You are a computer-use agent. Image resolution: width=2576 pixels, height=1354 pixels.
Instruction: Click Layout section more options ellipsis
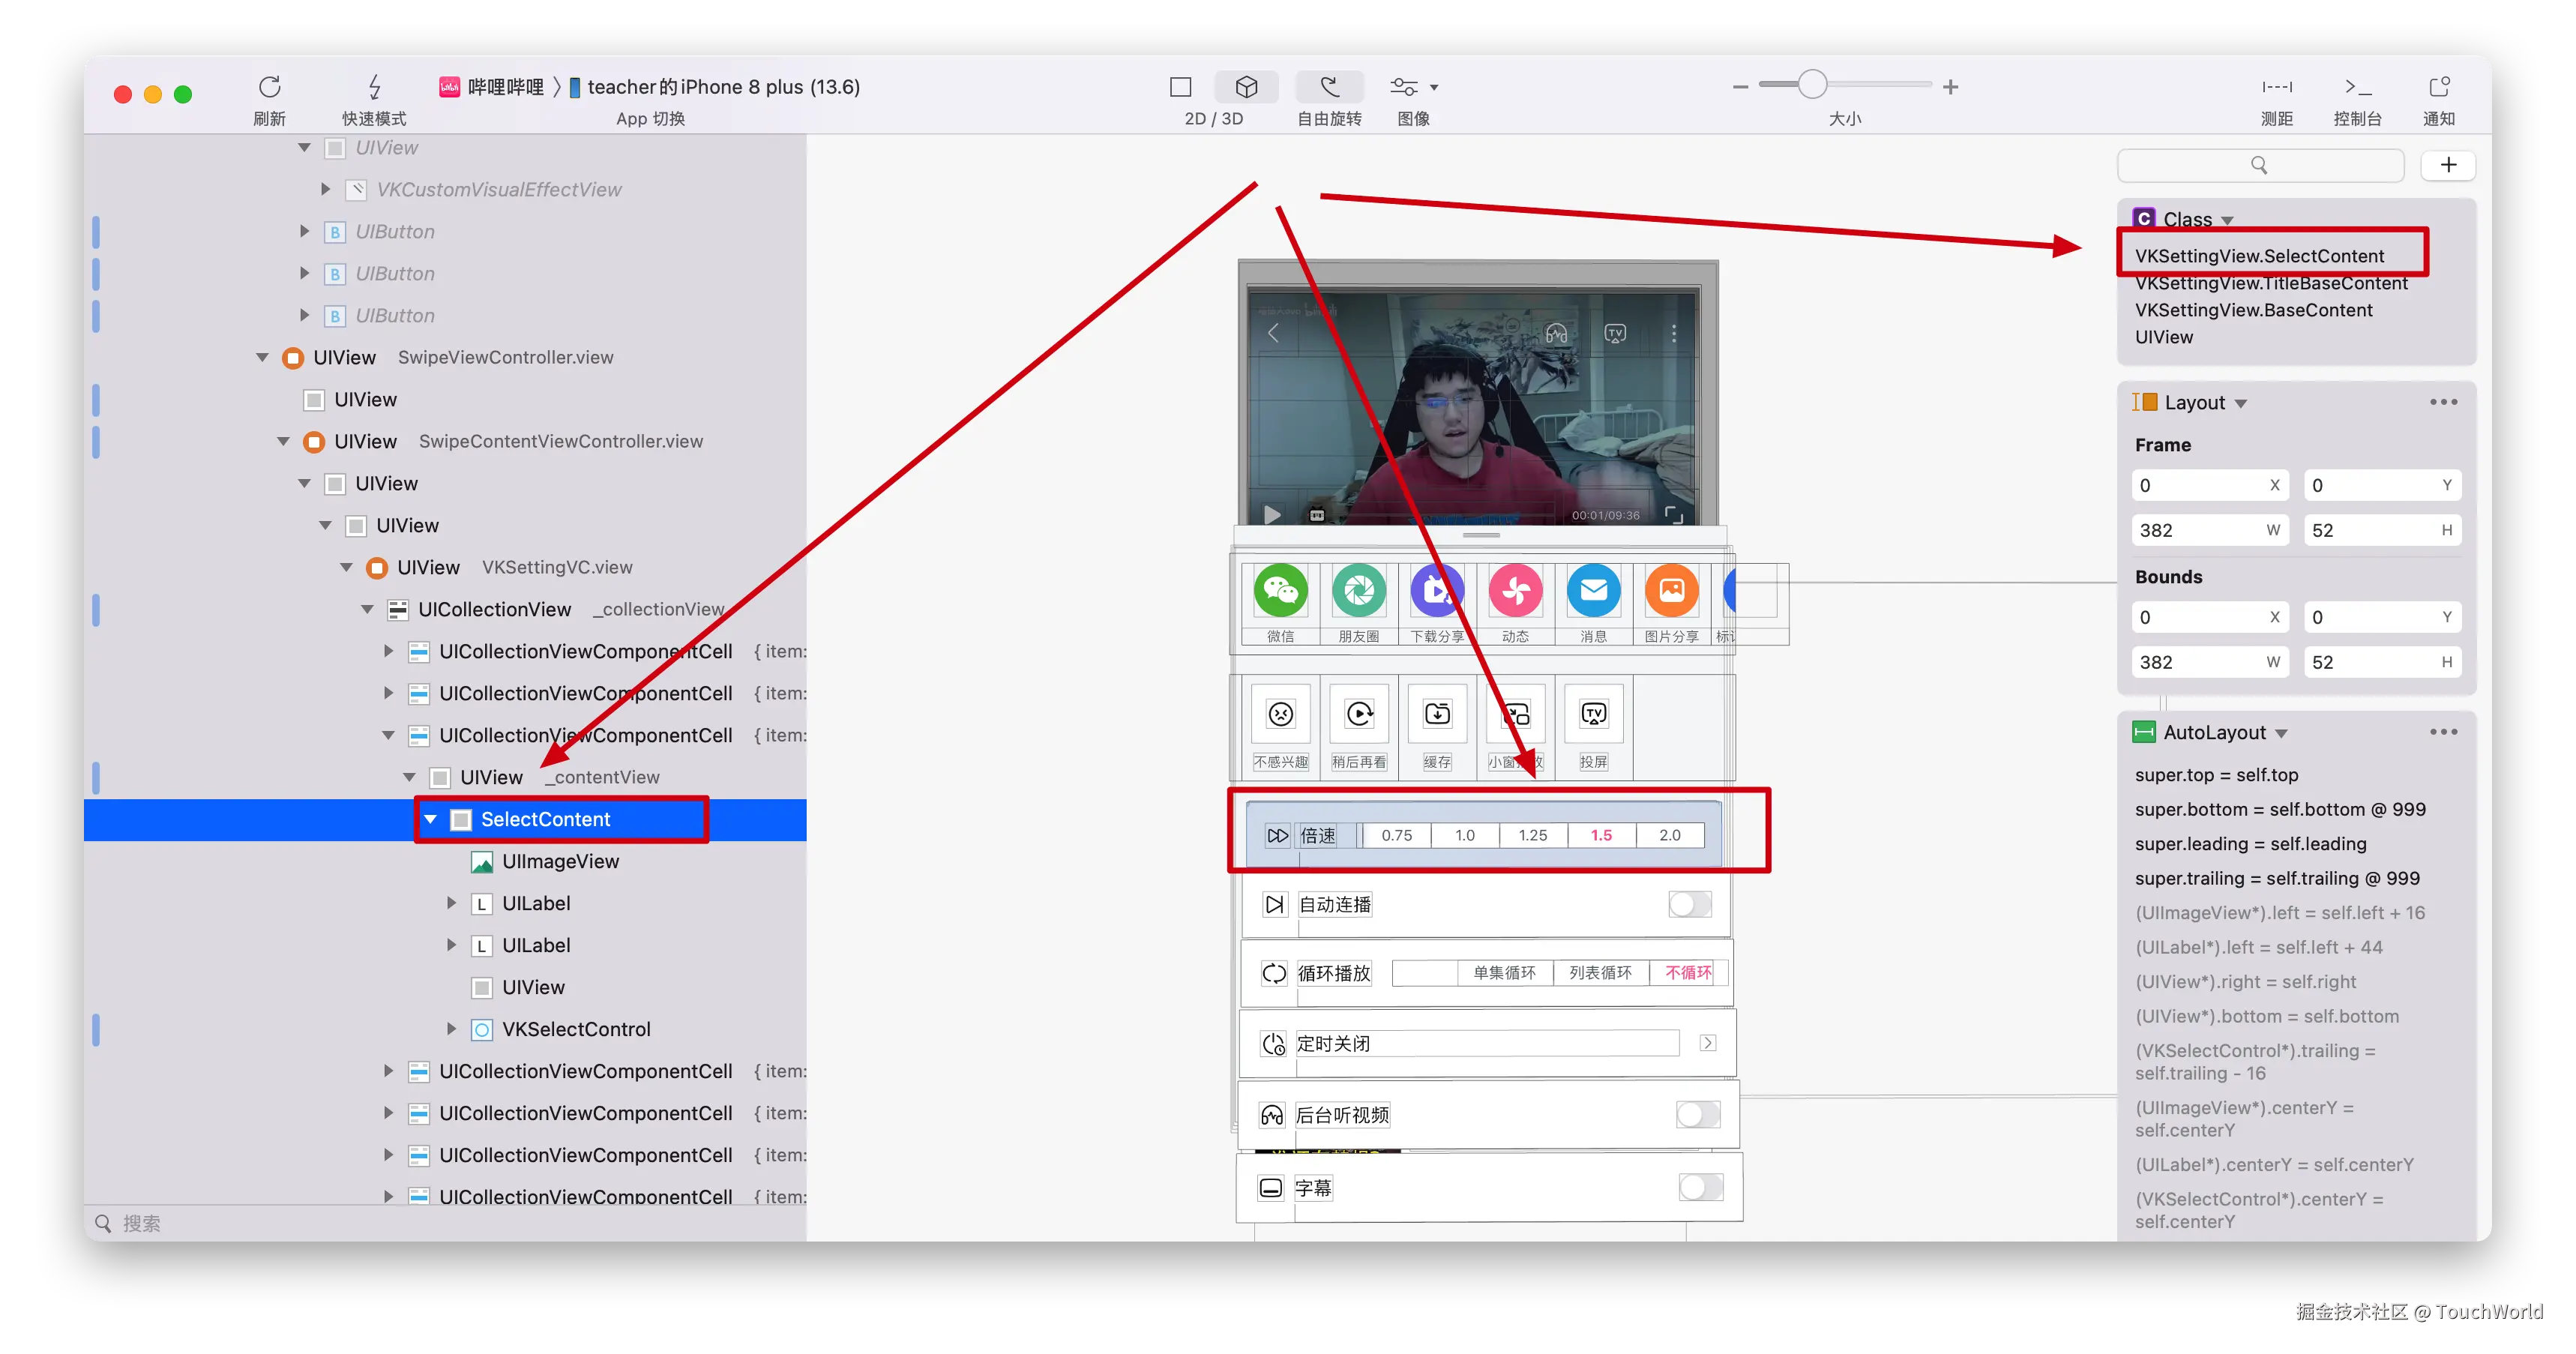[2443, 402]
